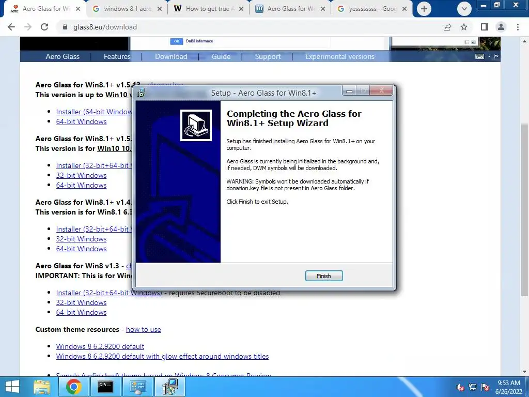Expand the tab search dropdown
This screenshot has width=529, height=397.
tap(464, 9)
